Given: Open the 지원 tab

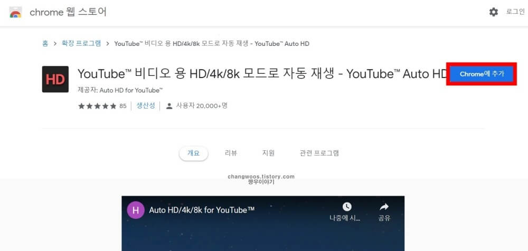Looking at the screenshot, I should [x=268, y=153].
